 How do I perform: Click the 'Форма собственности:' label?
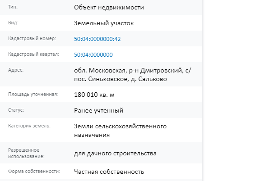pyautogui.click(x=34, y=171)
